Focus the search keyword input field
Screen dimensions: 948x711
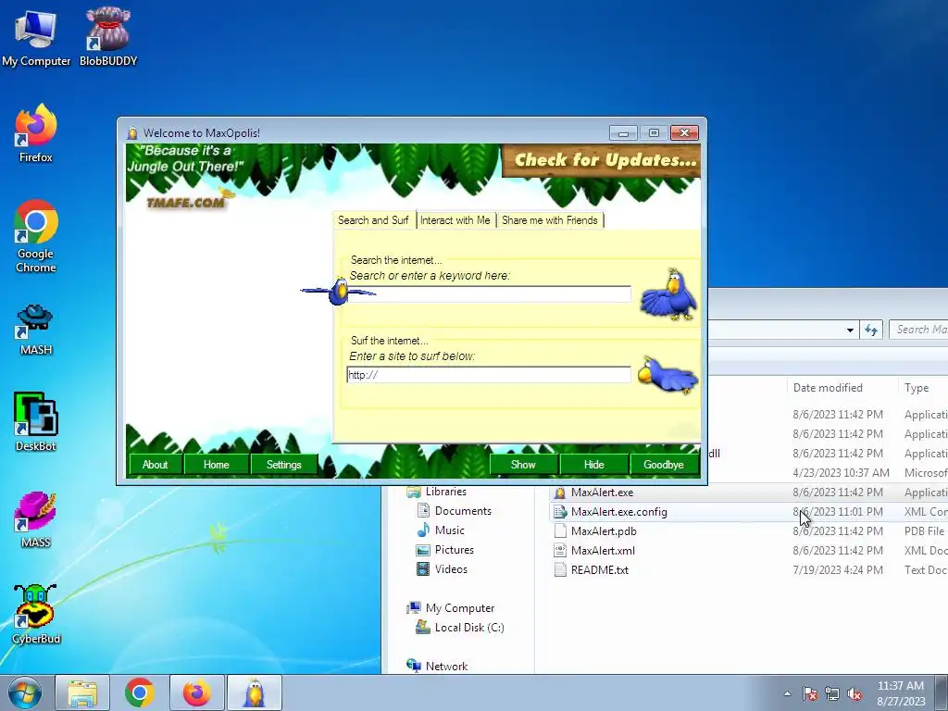(x=489, y=293)
